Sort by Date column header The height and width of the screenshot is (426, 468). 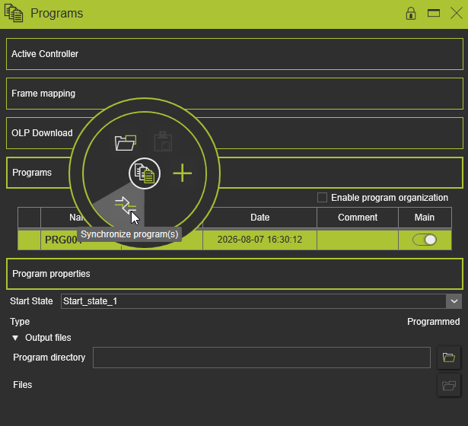(259, 218)
